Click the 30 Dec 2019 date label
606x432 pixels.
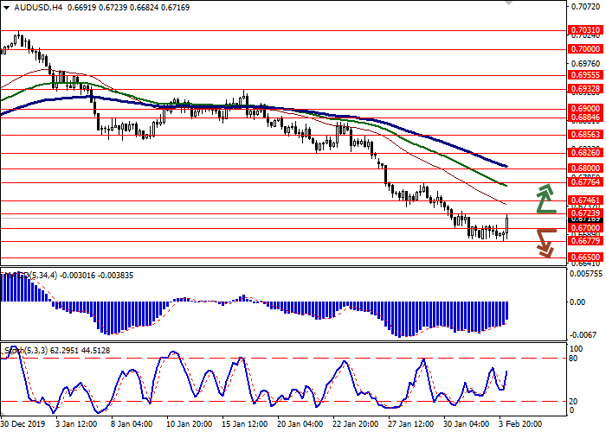click(23, 424)
